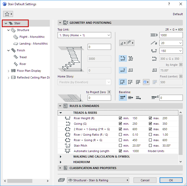The width and height of the screenshot is (187, 186).
Task: Enable Stair Pitch min rule
Action: [120, 146]
